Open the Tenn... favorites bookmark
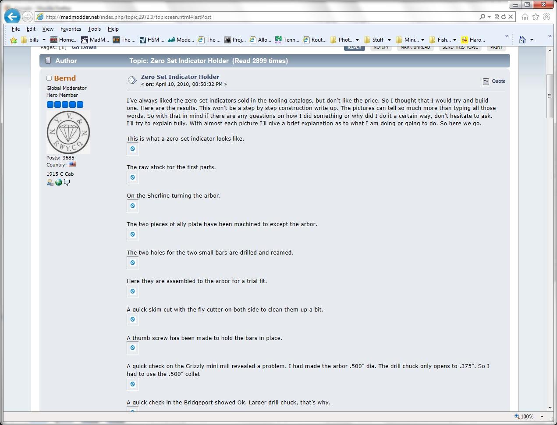 pyautogui.click(x=287, y=40)
